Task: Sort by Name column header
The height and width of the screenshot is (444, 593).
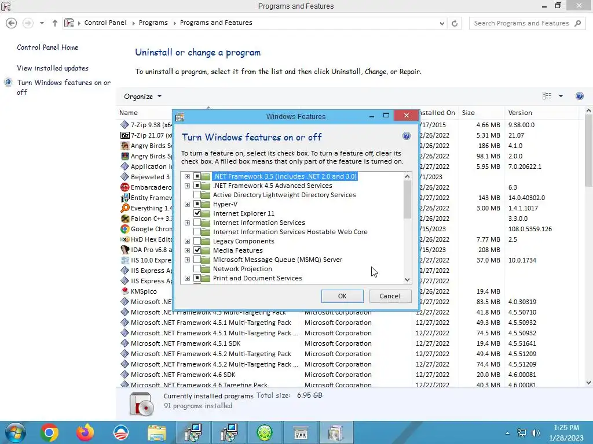Action: [x=129, y=113]
